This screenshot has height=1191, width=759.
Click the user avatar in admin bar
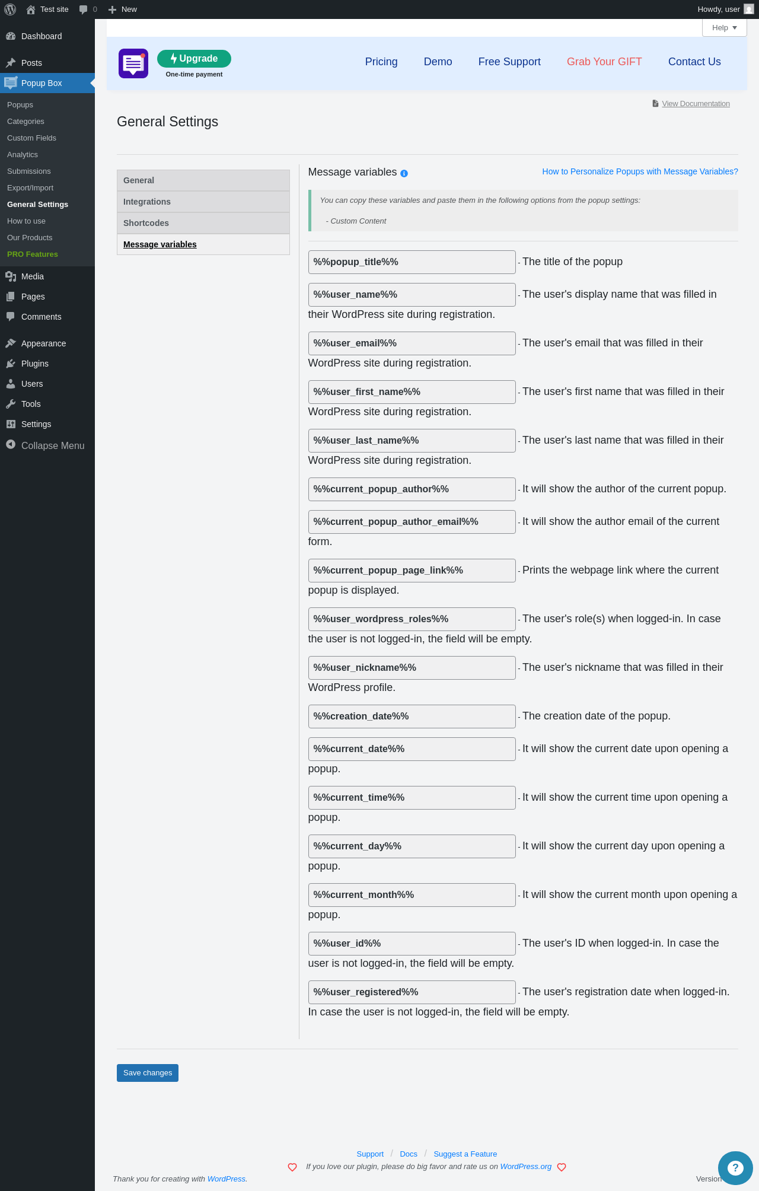(748, 9)
